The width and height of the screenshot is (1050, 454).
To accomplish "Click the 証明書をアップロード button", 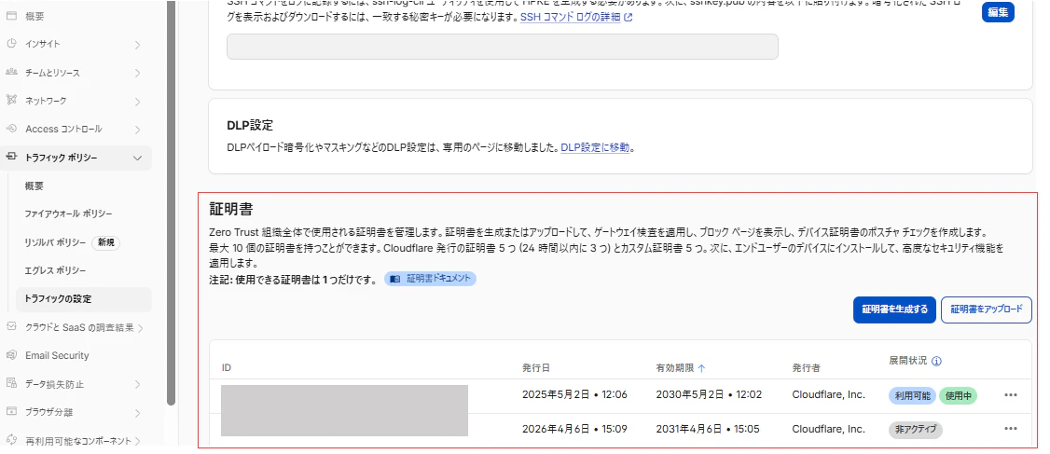I will 987,310.
